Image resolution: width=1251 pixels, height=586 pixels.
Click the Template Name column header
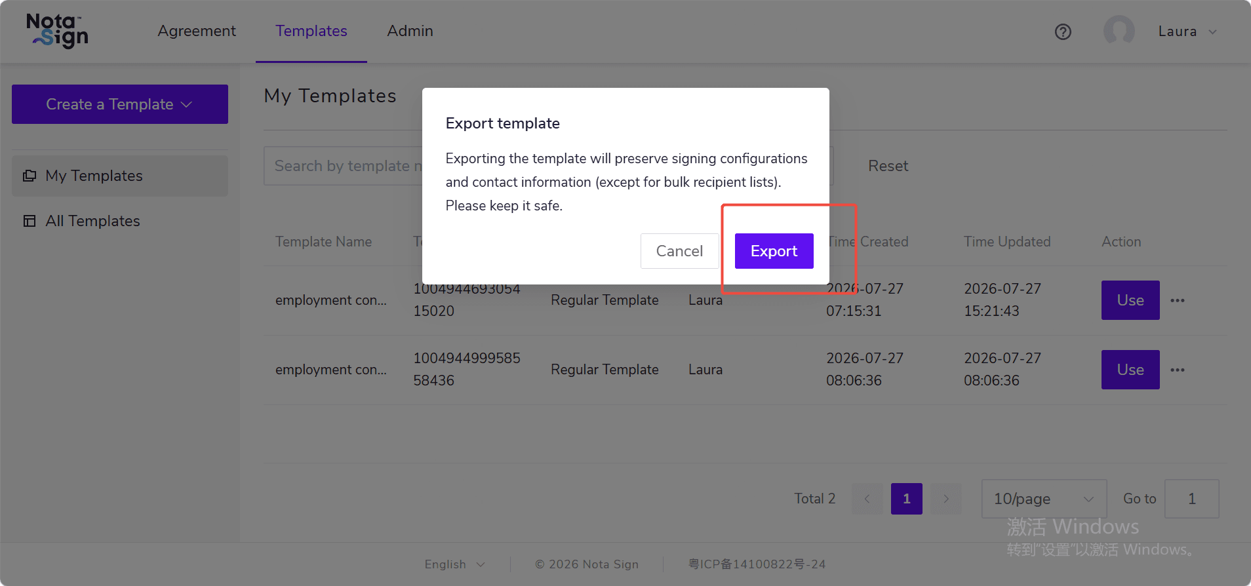pyautogui.click(x=323, y=242)
